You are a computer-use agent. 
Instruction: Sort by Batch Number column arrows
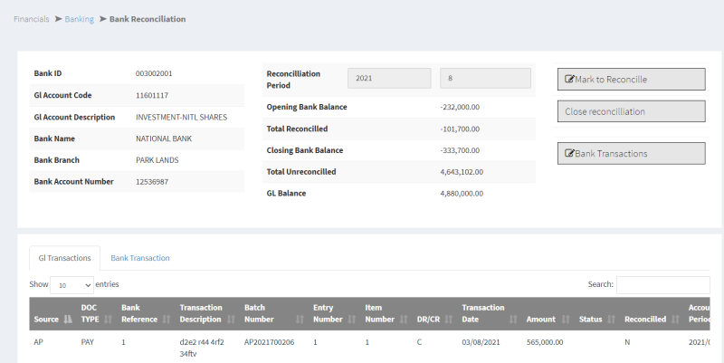[299, 320]
